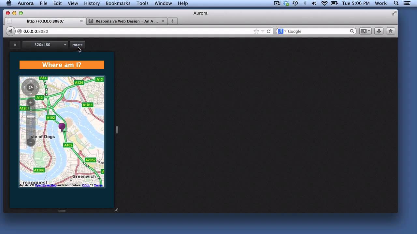Switch to Responsive Web Design tab
This screenshot has width=417, height=234.
127,21
